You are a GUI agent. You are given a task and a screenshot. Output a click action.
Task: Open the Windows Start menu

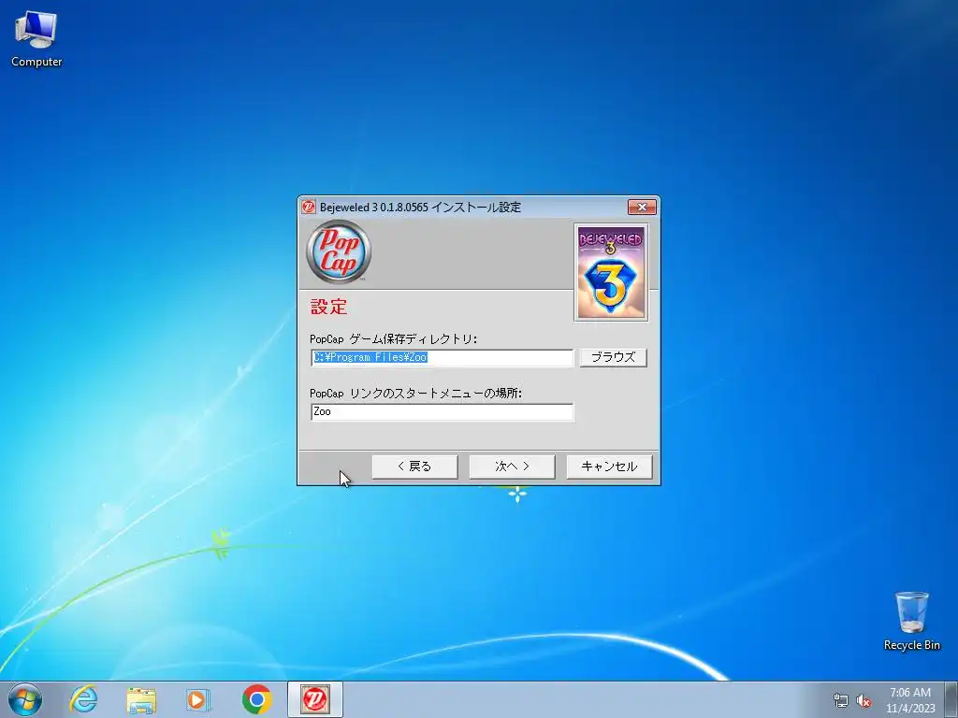[x=25, y=699]
